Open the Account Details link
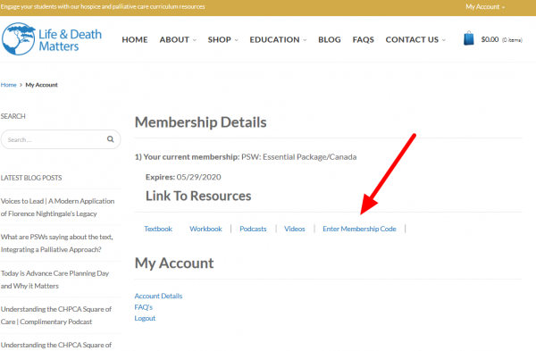The height and width of the screenshot is (351, 536). click(158, 296)
